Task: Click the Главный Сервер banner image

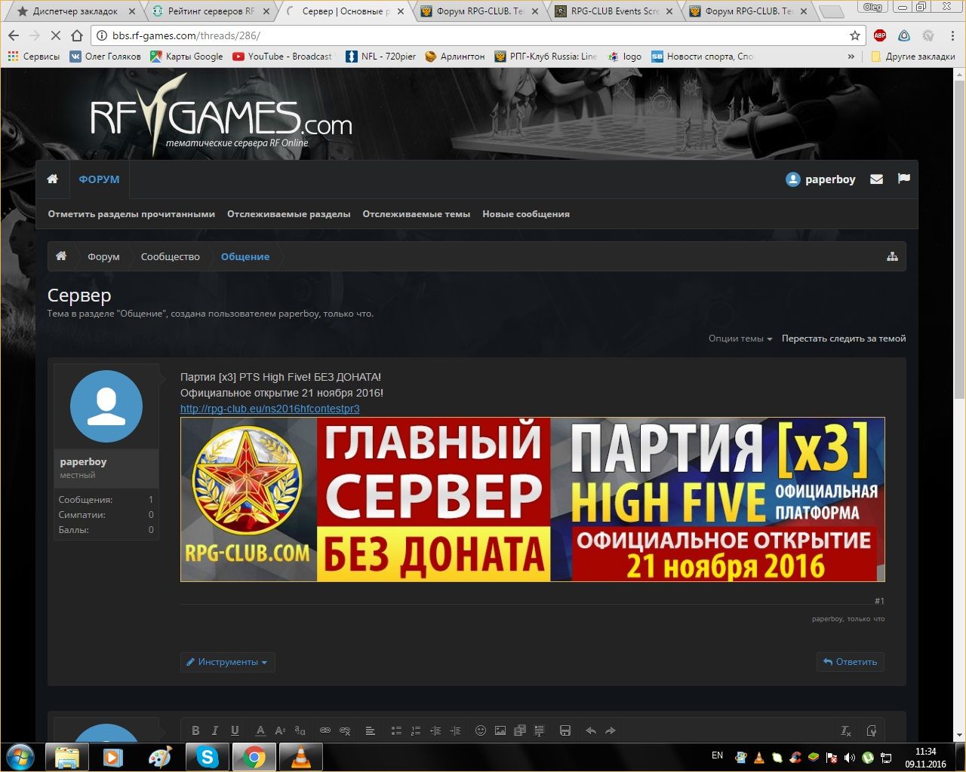Action: tap(533, 499)
